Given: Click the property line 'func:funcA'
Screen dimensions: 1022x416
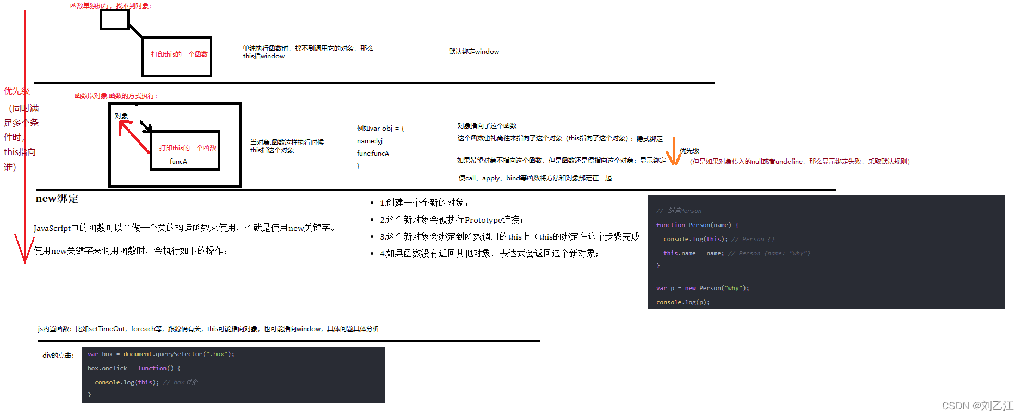Looking at the screenshot, I should point(373,154).
